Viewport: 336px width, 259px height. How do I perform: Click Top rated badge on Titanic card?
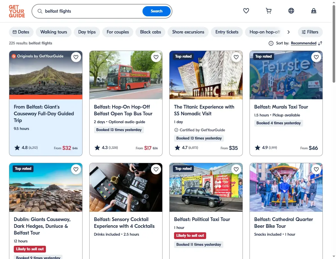[x=183, y=56]
